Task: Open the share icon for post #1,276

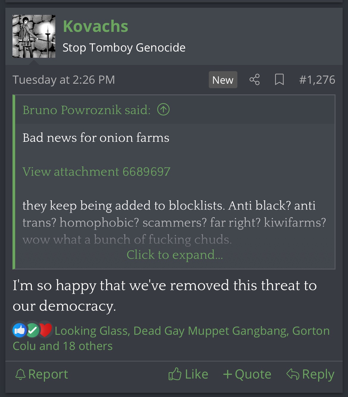Action: (x=254, y=80)
